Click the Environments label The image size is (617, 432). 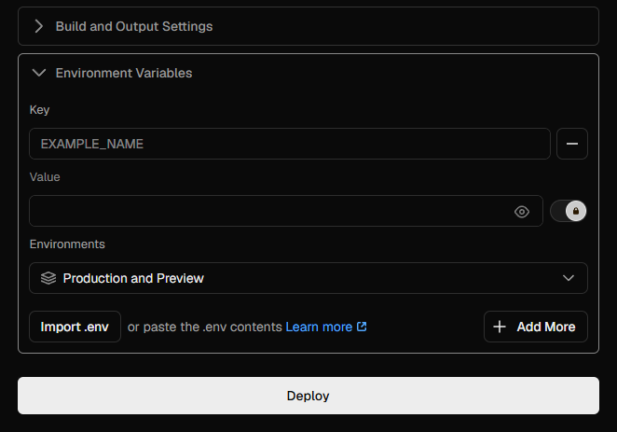pos(67,244)
